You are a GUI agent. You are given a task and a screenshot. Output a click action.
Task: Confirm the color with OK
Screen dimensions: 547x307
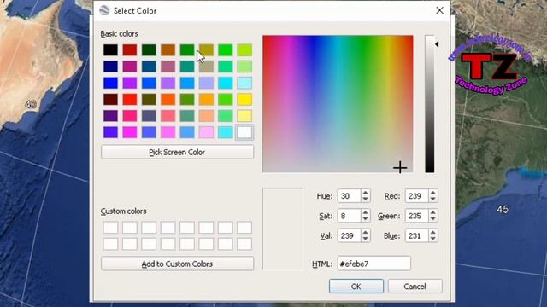pos(356,287)
